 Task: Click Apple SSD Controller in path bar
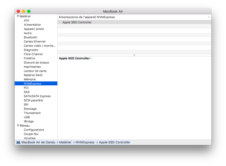[x=115, y=143]
